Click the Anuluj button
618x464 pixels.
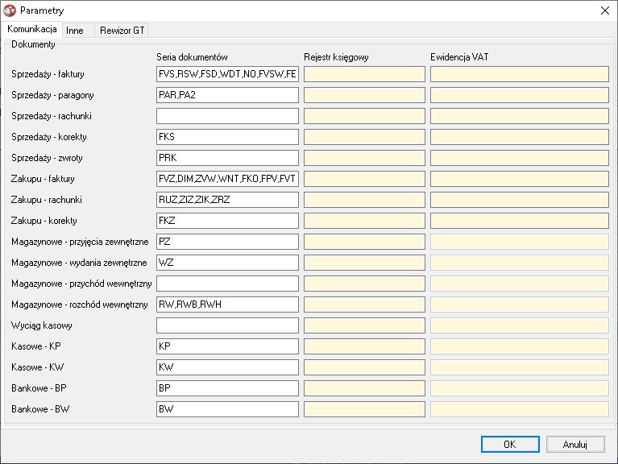pos(574,444)
